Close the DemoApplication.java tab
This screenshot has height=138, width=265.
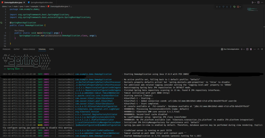[x=24, y=2]
